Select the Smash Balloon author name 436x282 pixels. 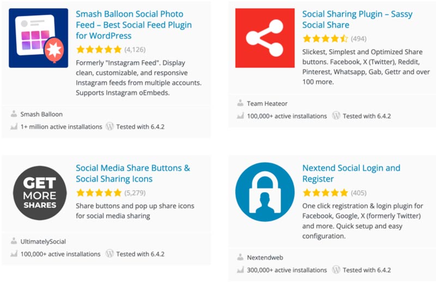[x=41, y=115]
